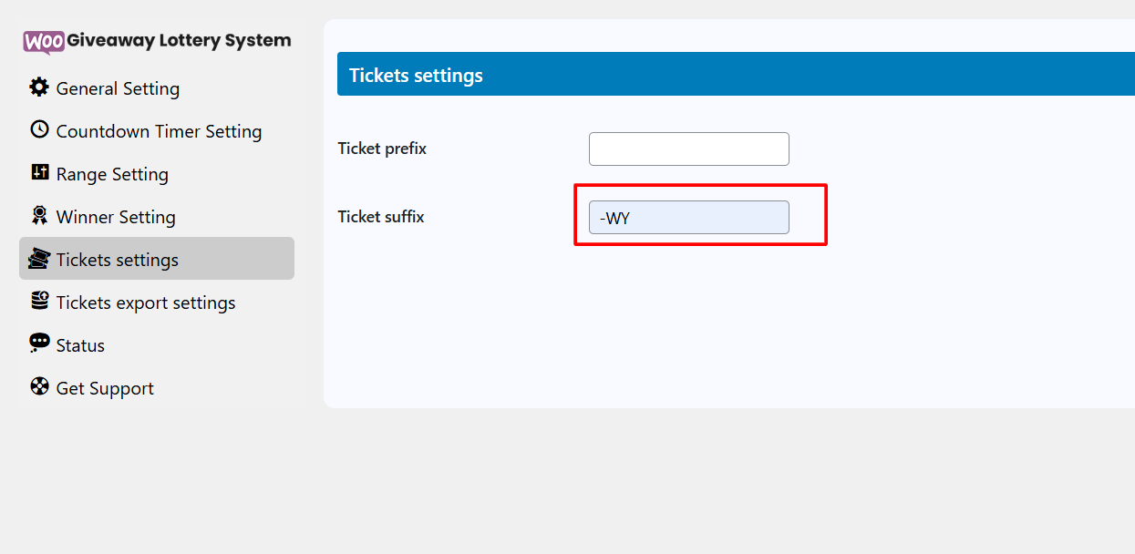Image resolution: width=1135 pixels, height=554 pixels.
Task: Open the Winner Setting page
Action: [116, 217]
